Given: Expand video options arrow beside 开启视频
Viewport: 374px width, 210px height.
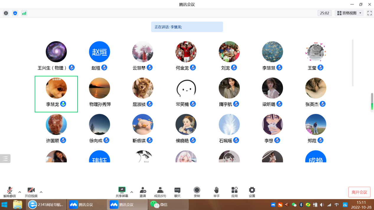Looking at the screenshot, I should coord(41,192).
